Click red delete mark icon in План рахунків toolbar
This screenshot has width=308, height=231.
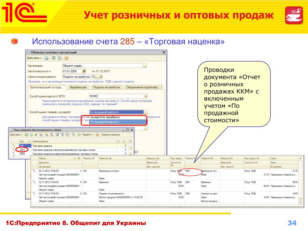click(x=41, y=135)
